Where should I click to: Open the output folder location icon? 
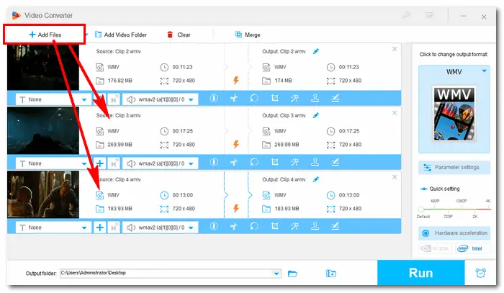coord(330,274)
